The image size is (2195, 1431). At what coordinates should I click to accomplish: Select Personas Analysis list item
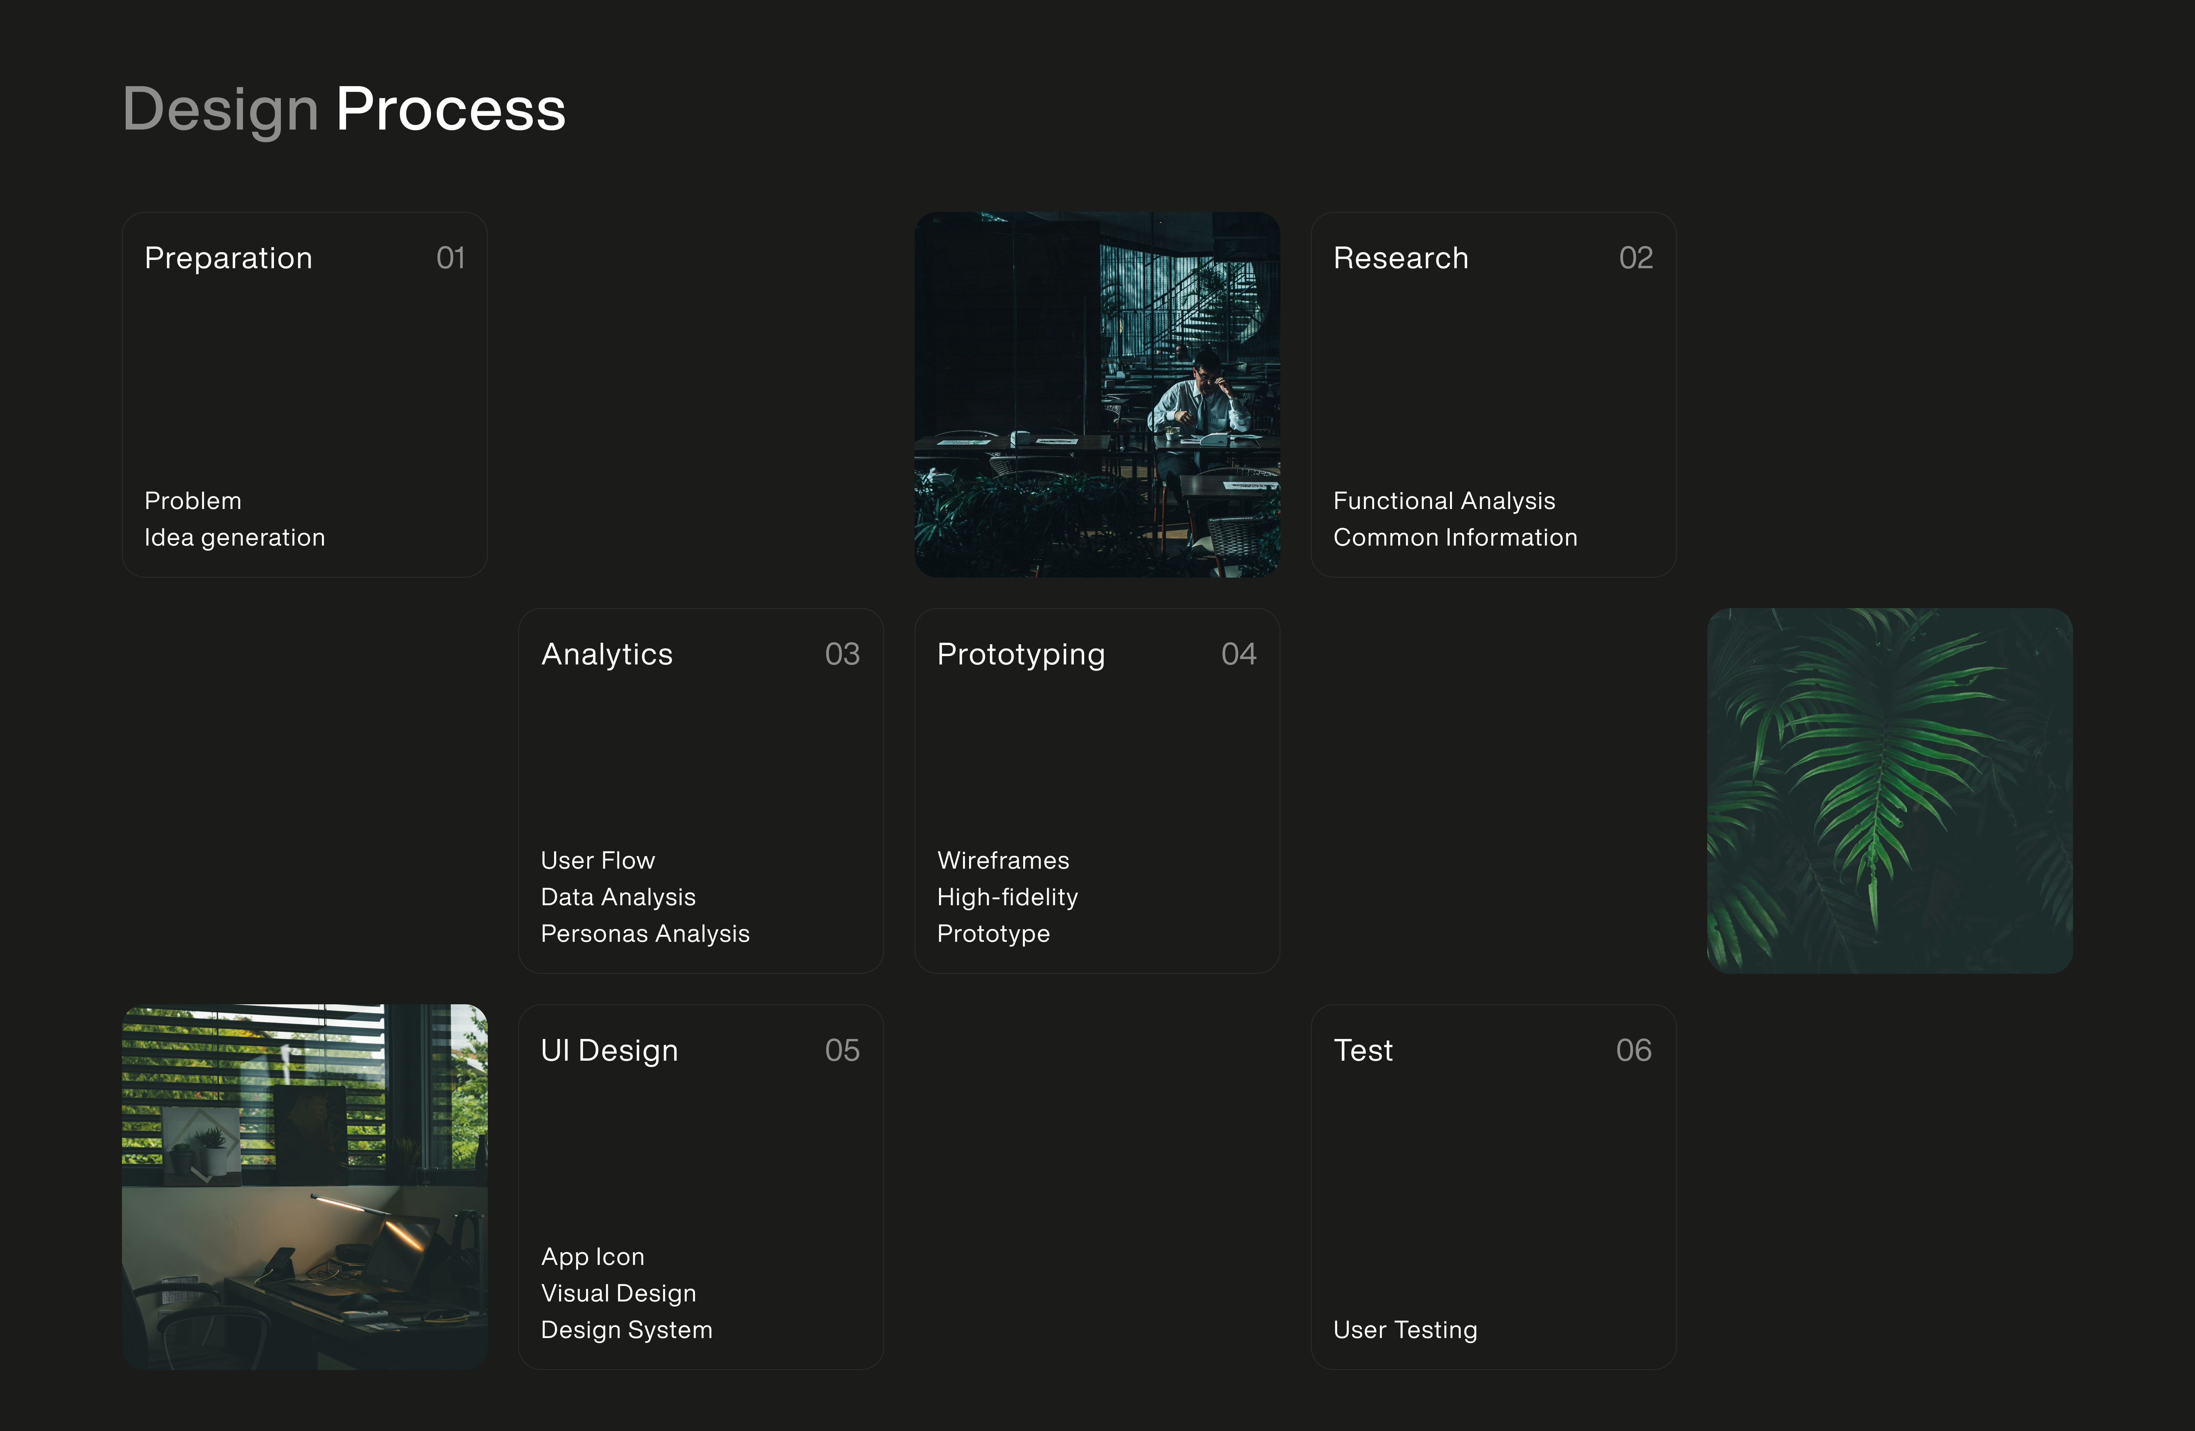(x=645, y=934)
